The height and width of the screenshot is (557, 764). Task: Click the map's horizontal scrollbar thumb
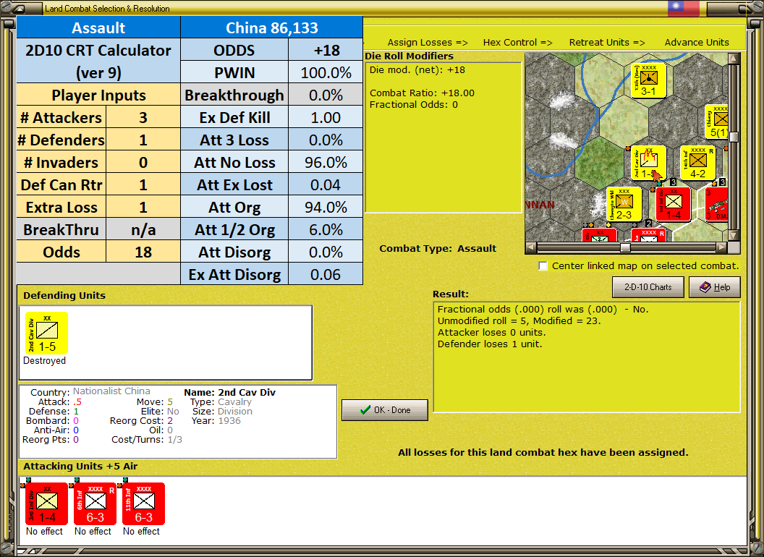pyautogui.click(x=625, y=247)
